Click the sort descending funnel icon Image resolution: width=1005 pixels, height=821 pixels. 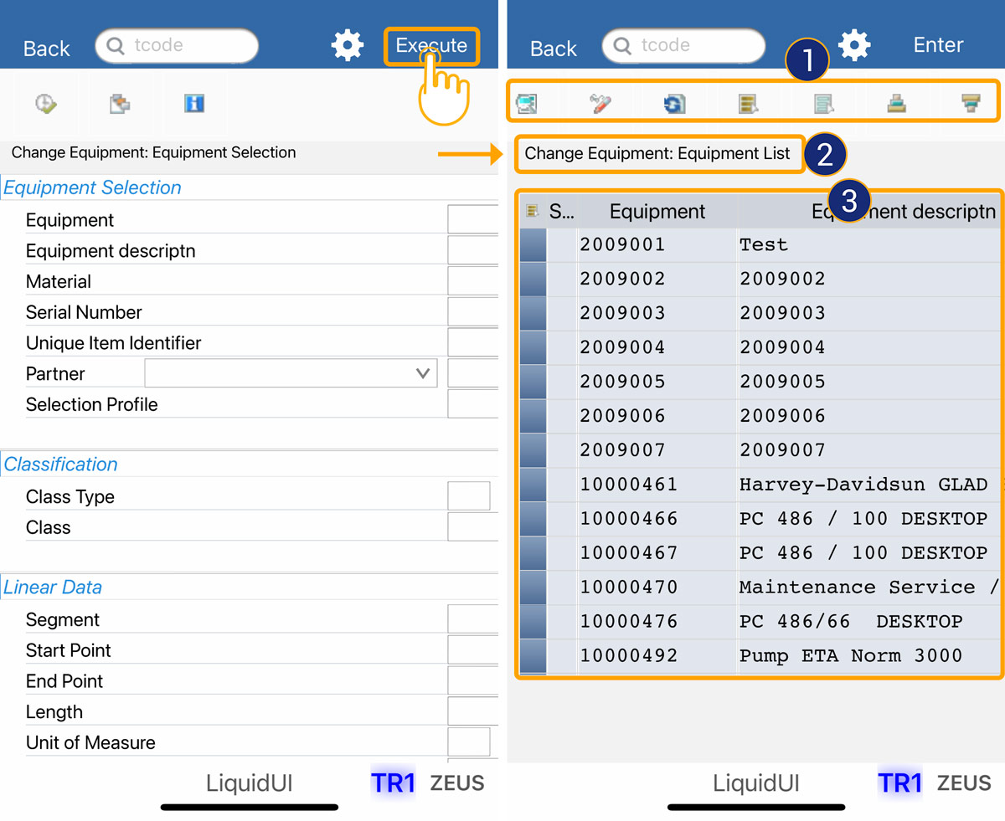971,104
